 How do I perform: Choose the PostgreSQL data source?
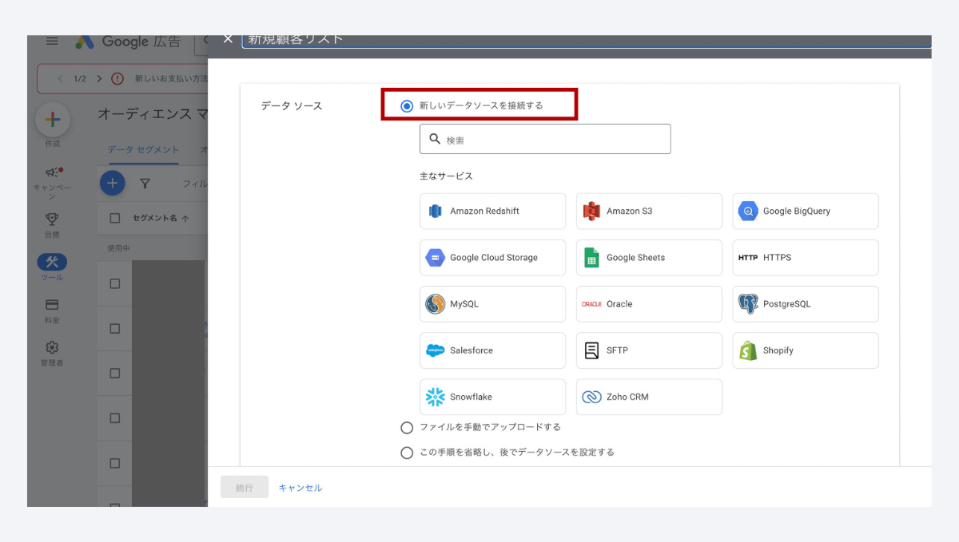pyautogui.click(x=806, y=304)
